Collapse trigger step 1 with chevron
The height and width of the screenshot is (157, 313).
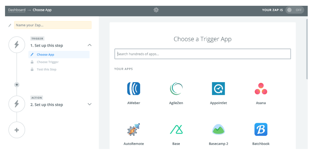90,45
